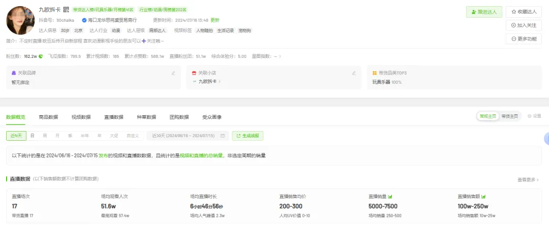
Task: Edit the 关联品牌 card with pencil icon
Action: coord(173,73)
